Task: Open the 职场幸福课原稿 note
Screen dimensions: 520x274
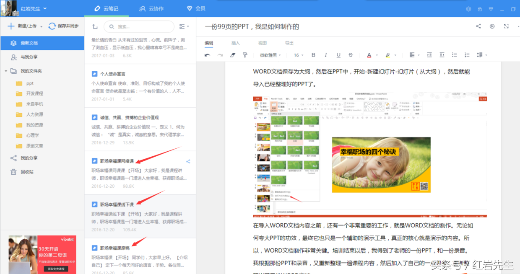Action: (x=140, y=256)
